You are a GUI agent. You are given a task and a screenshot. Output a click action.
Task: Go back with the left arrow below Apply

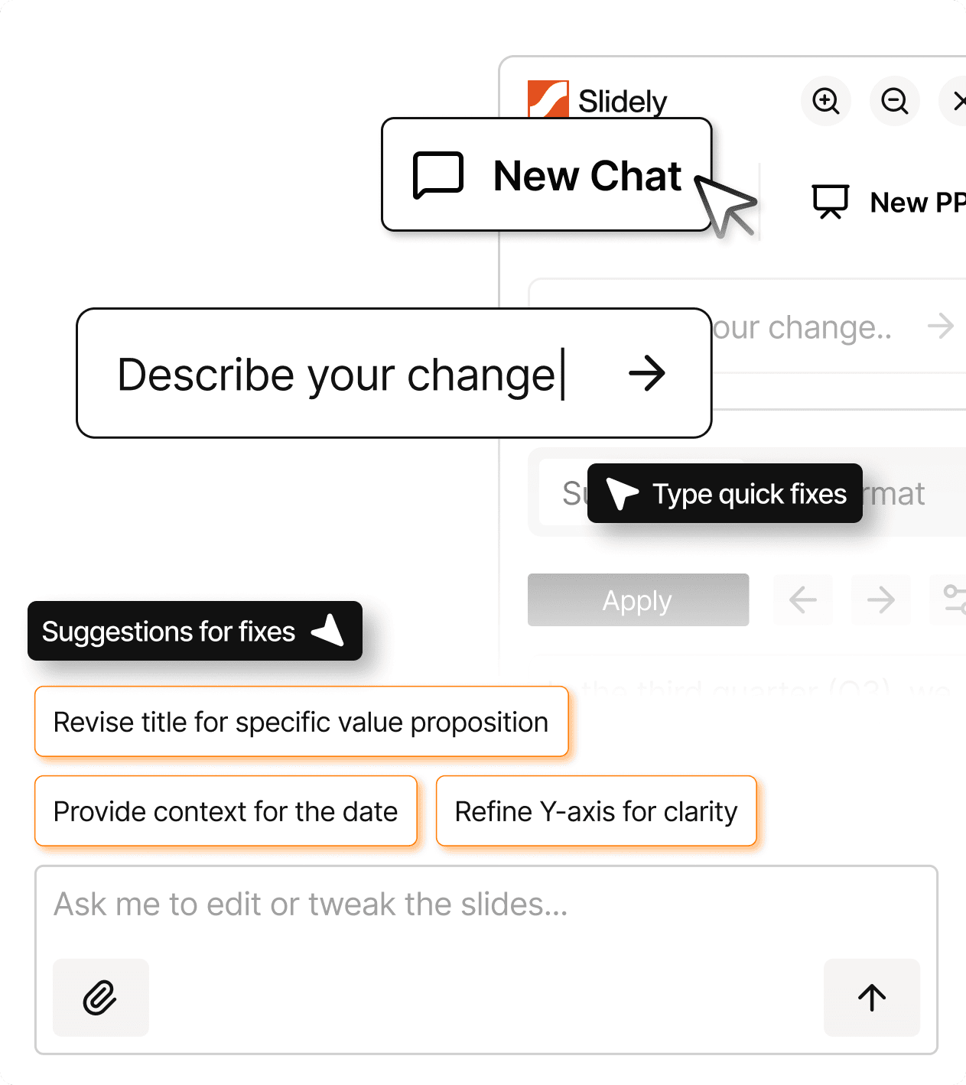point(802,599)
